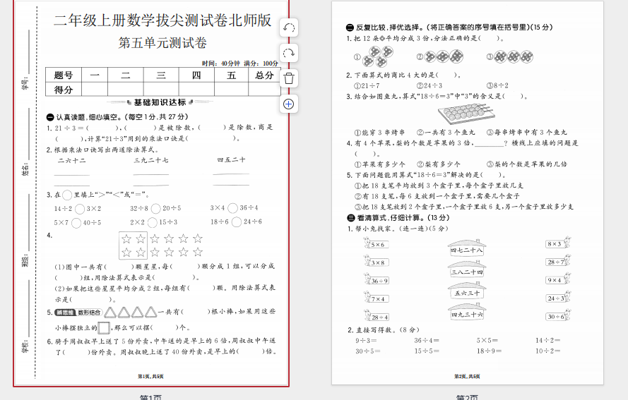Select the second page thumbnail
628x400 pixels.
[467, 193]
